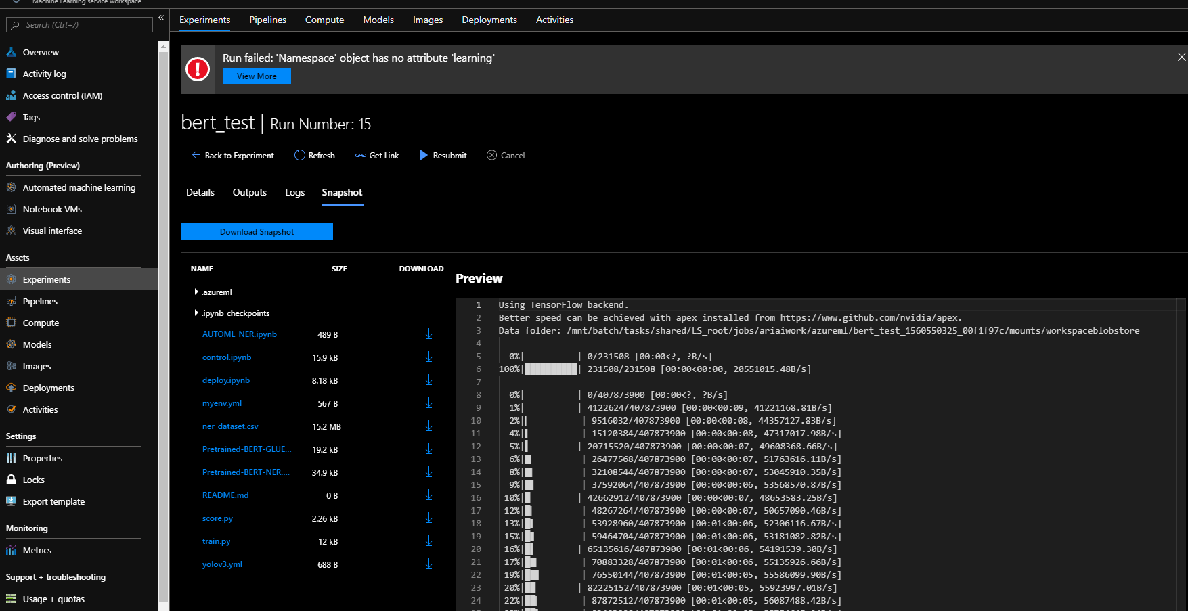Download the deploy.ipynb file
This screenshot has width=1188, height=611.
click(428, 380)
